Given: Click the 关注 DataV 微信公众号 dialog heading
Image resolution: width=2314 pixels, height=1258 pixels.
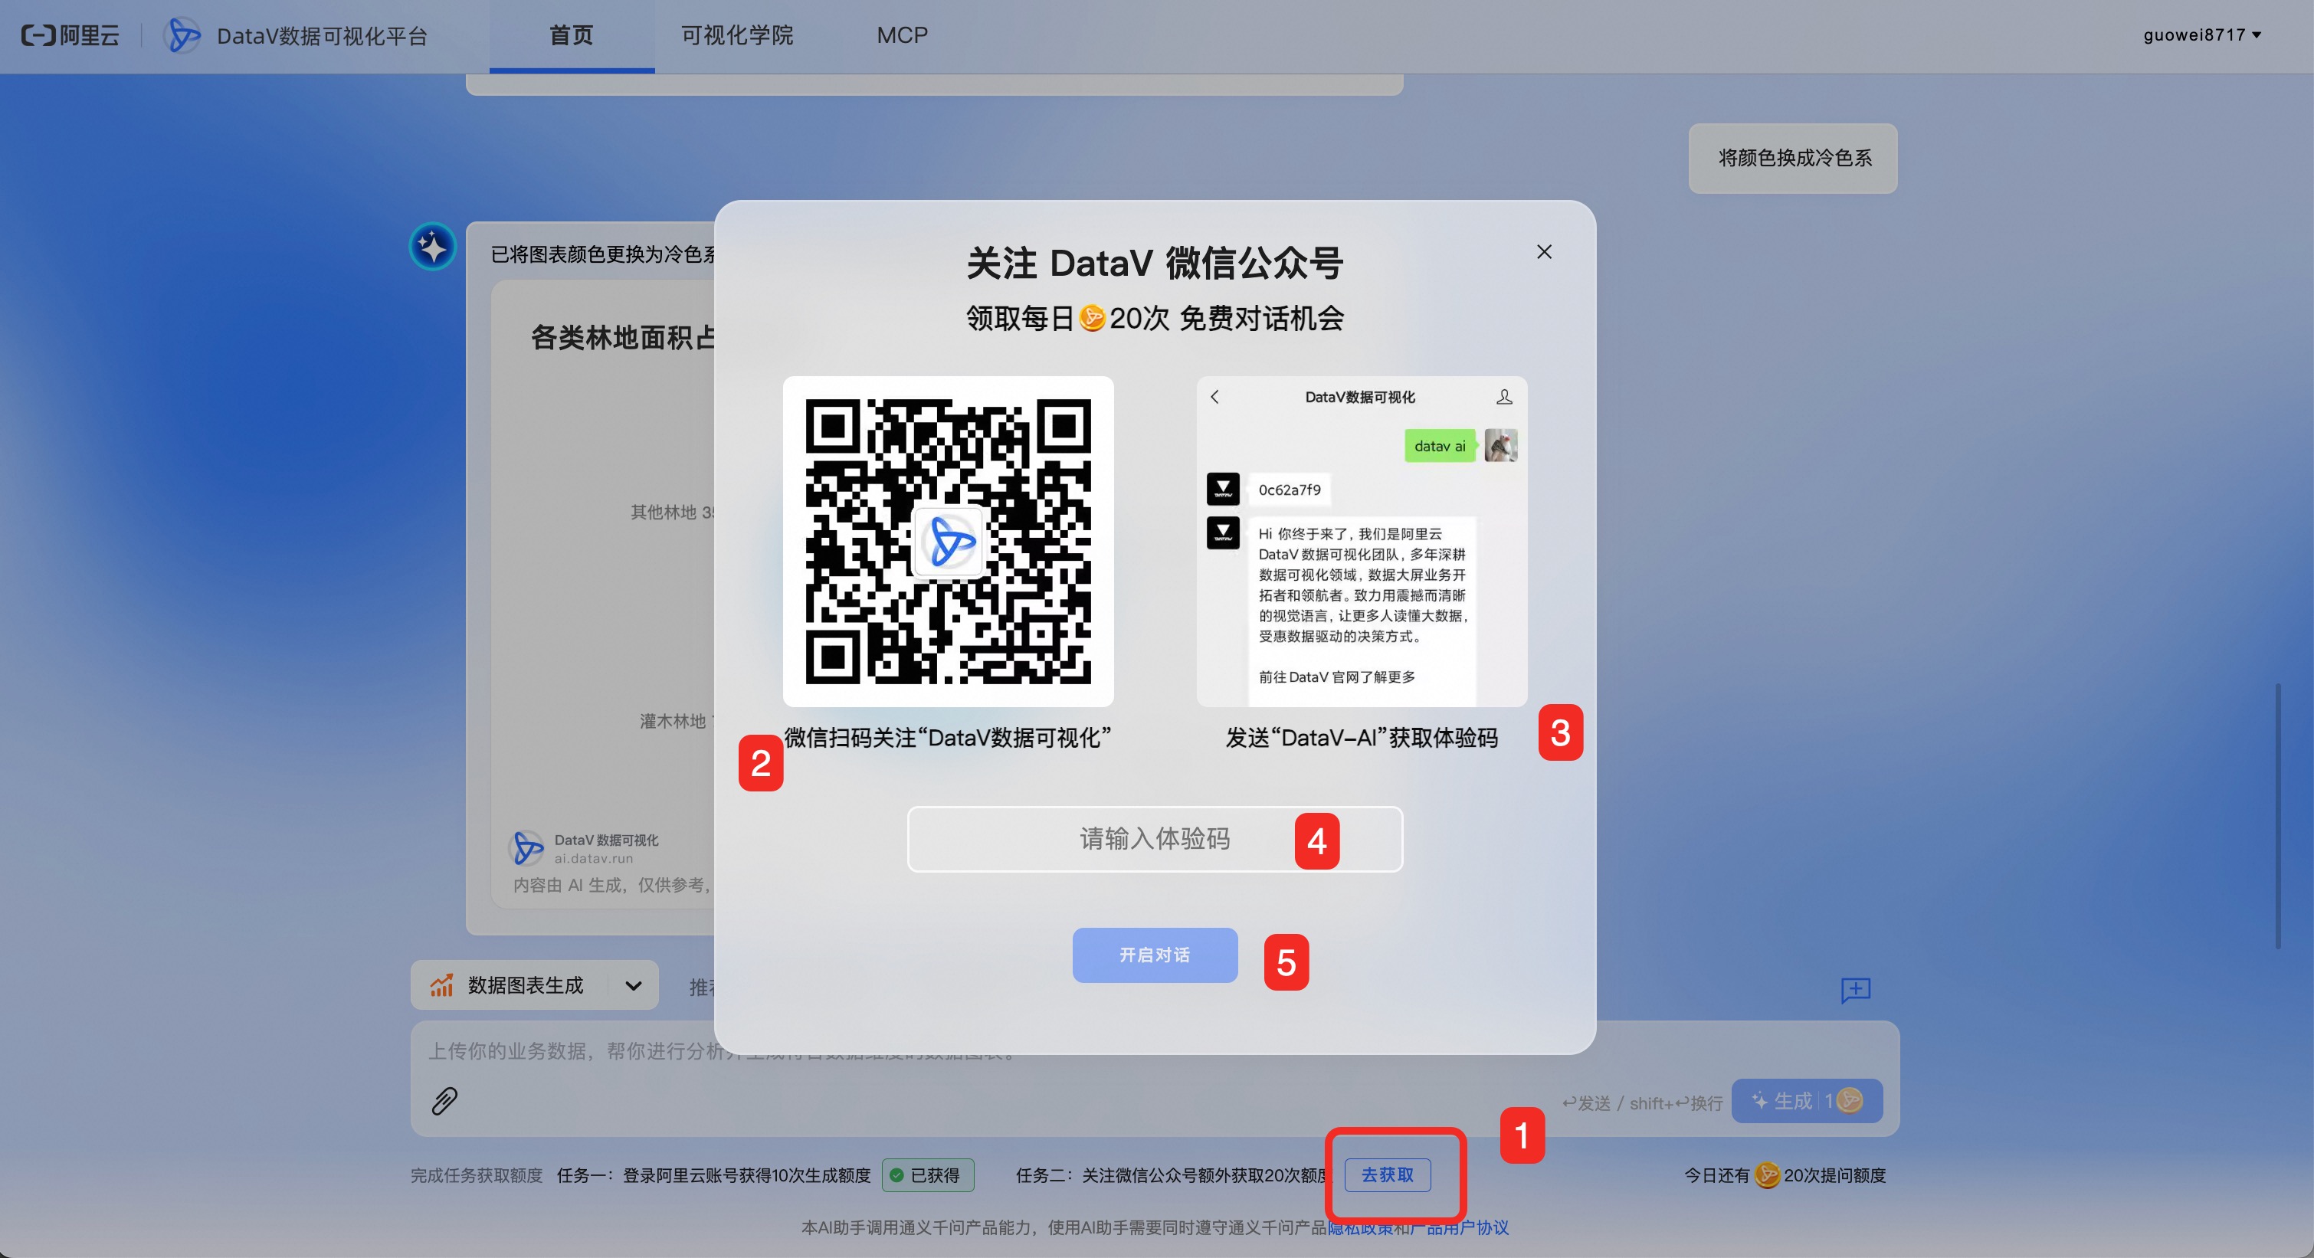Looking at the screenshot, I should pyautogui.click(x=1155, y=263).
